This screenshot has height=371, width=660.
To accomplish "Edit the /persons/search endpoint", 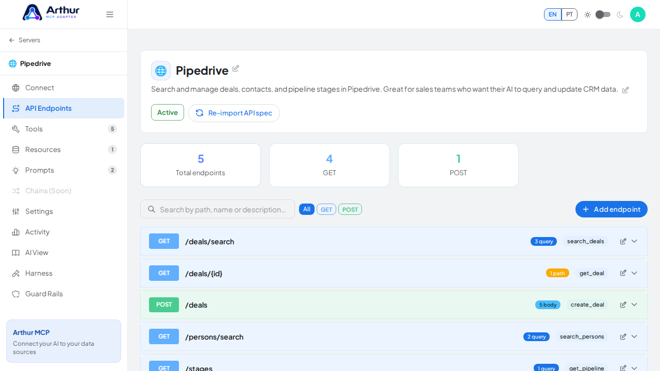I will click(x=623, y=336).
